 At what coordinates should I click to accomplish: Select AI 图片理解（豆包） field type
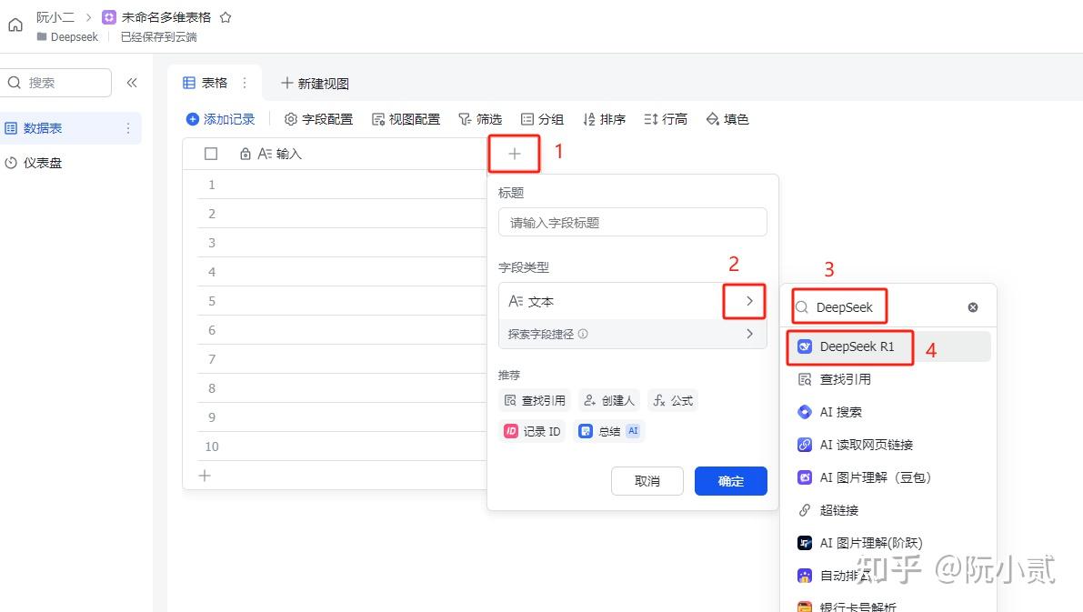point(888,477)
